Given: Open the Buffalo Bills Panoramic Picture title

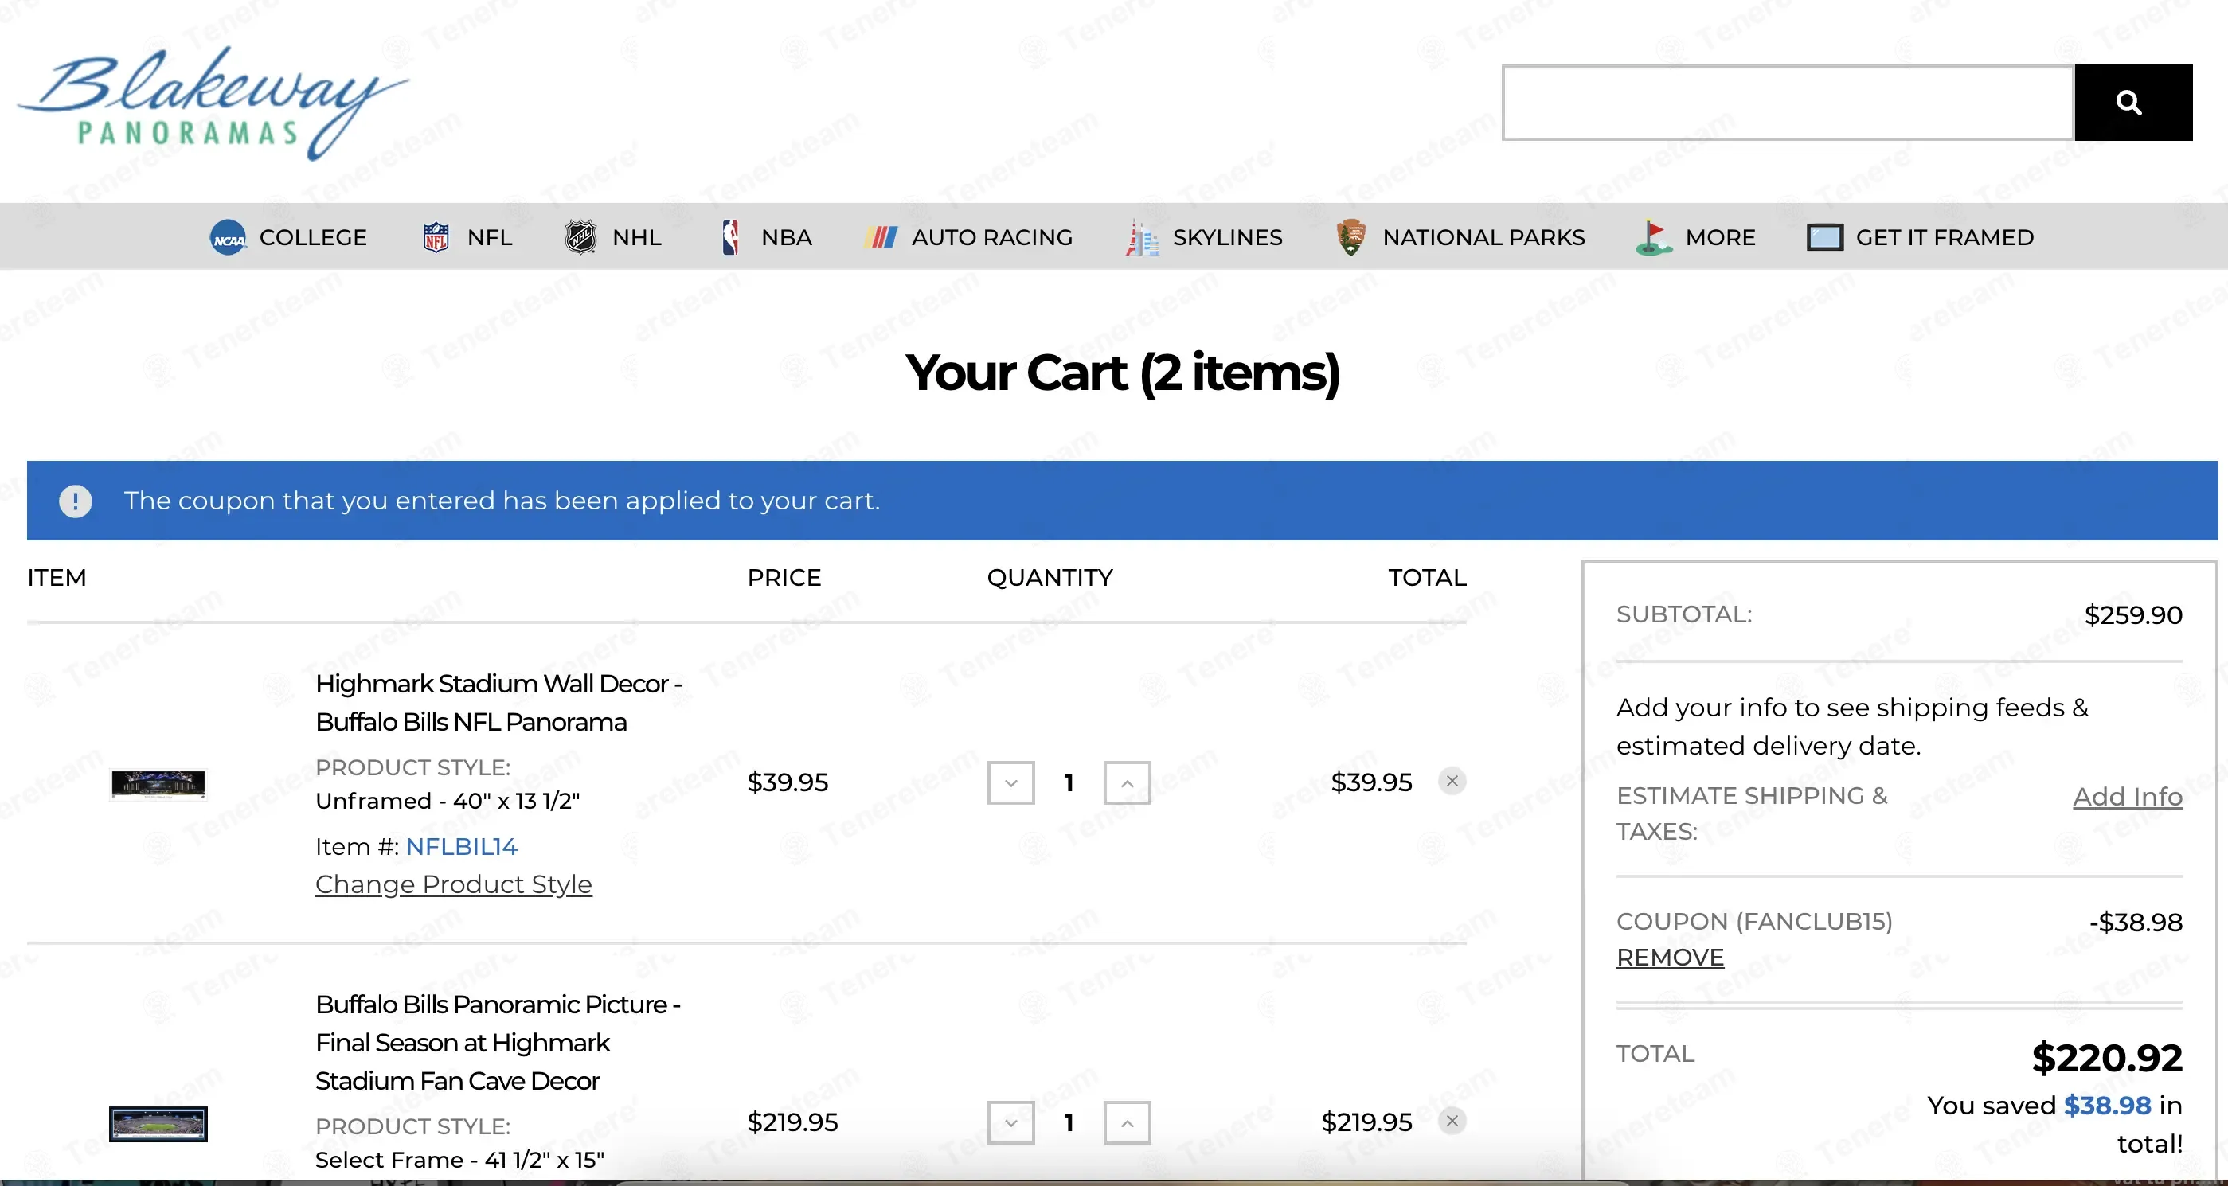Looking at the screenshot, I should click(x=498, y=1043).
